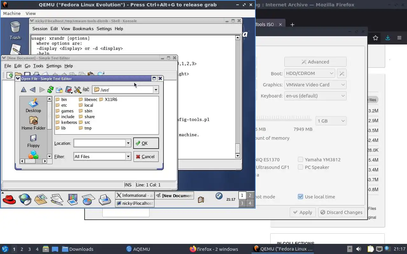The width and height of the screenshot is (407, 254).
Task: Launch the spreadsheet pie-chart icon in Fedora panel
Action: [x=88, y=199]
